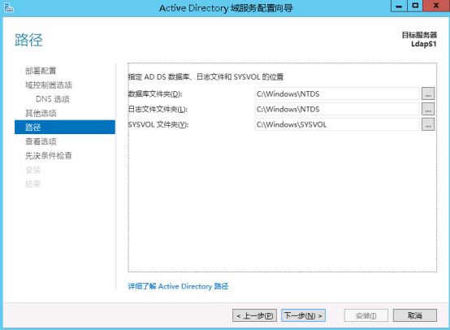Browse for log files folder location
Image resolution: width=450 pixels, height=330 pixels.
pyautogui.click(x=428, y=109)
